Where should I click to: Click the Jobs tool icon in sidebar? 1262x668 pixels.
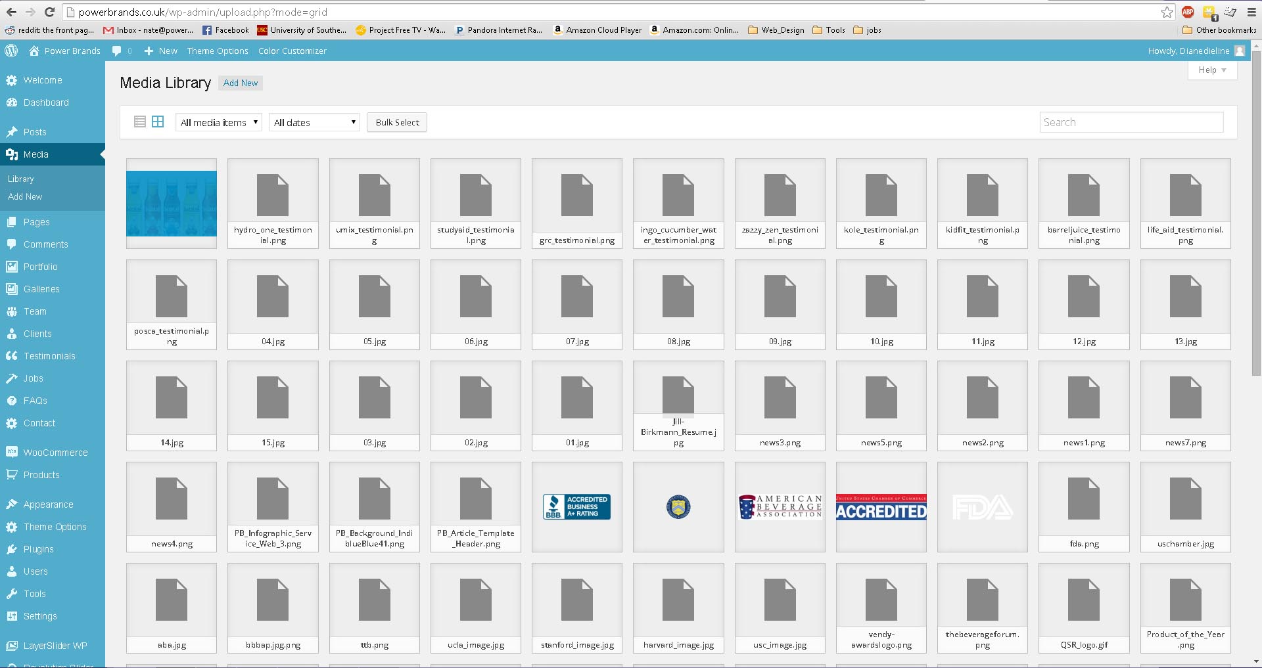pos(12,378)
